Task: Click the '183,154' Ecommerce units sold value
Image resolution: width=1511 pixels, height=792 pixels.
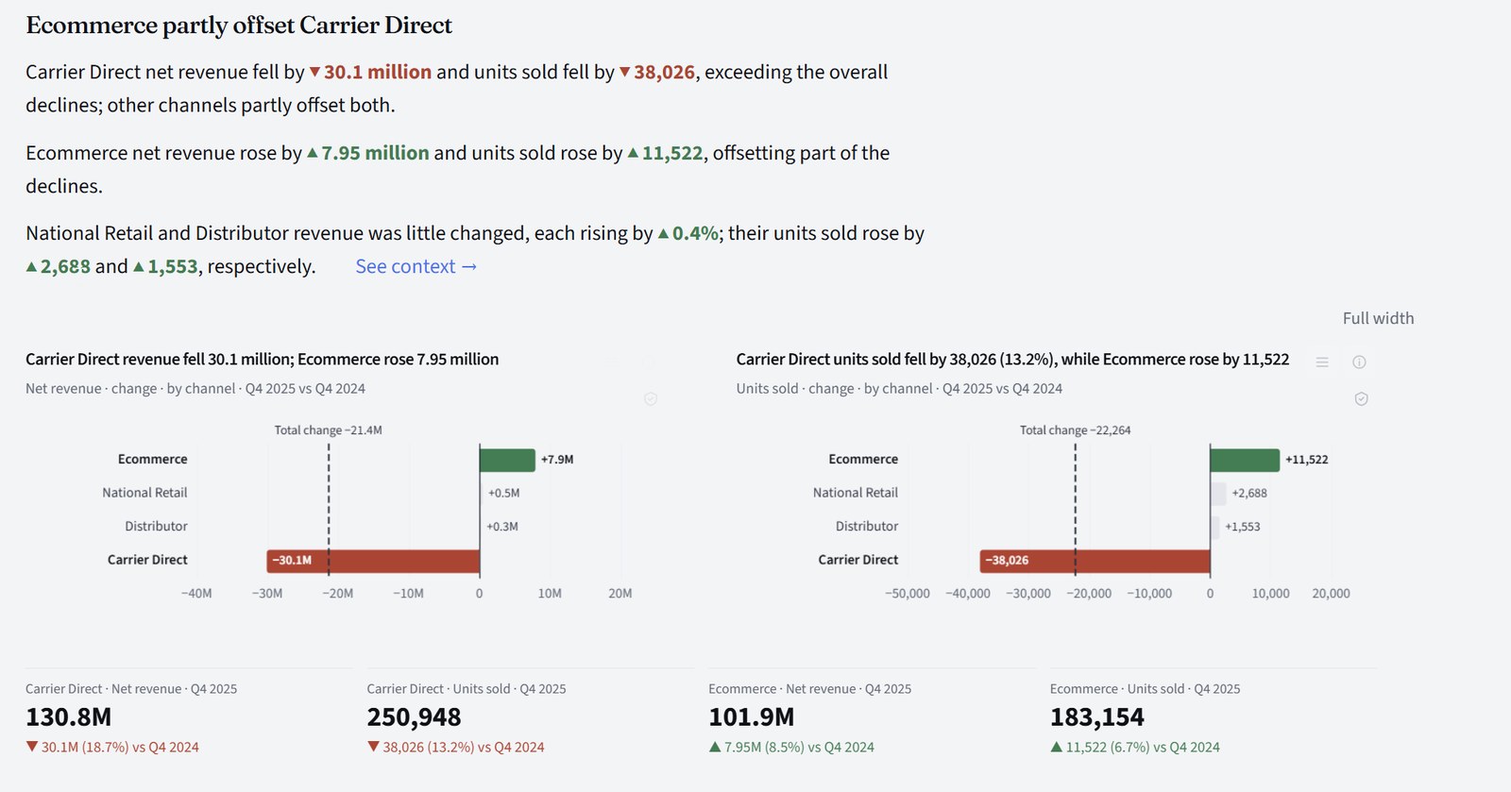Action: pyautogui.click(x=1097, y=717)
